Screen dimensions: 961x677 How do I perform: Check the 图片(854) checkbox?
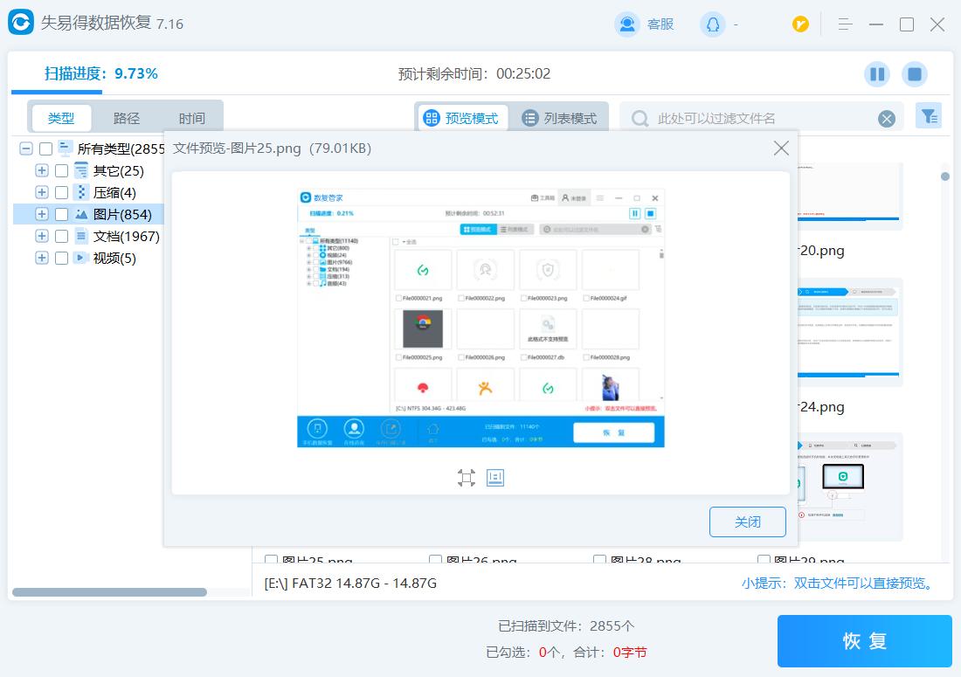(61, 214)
